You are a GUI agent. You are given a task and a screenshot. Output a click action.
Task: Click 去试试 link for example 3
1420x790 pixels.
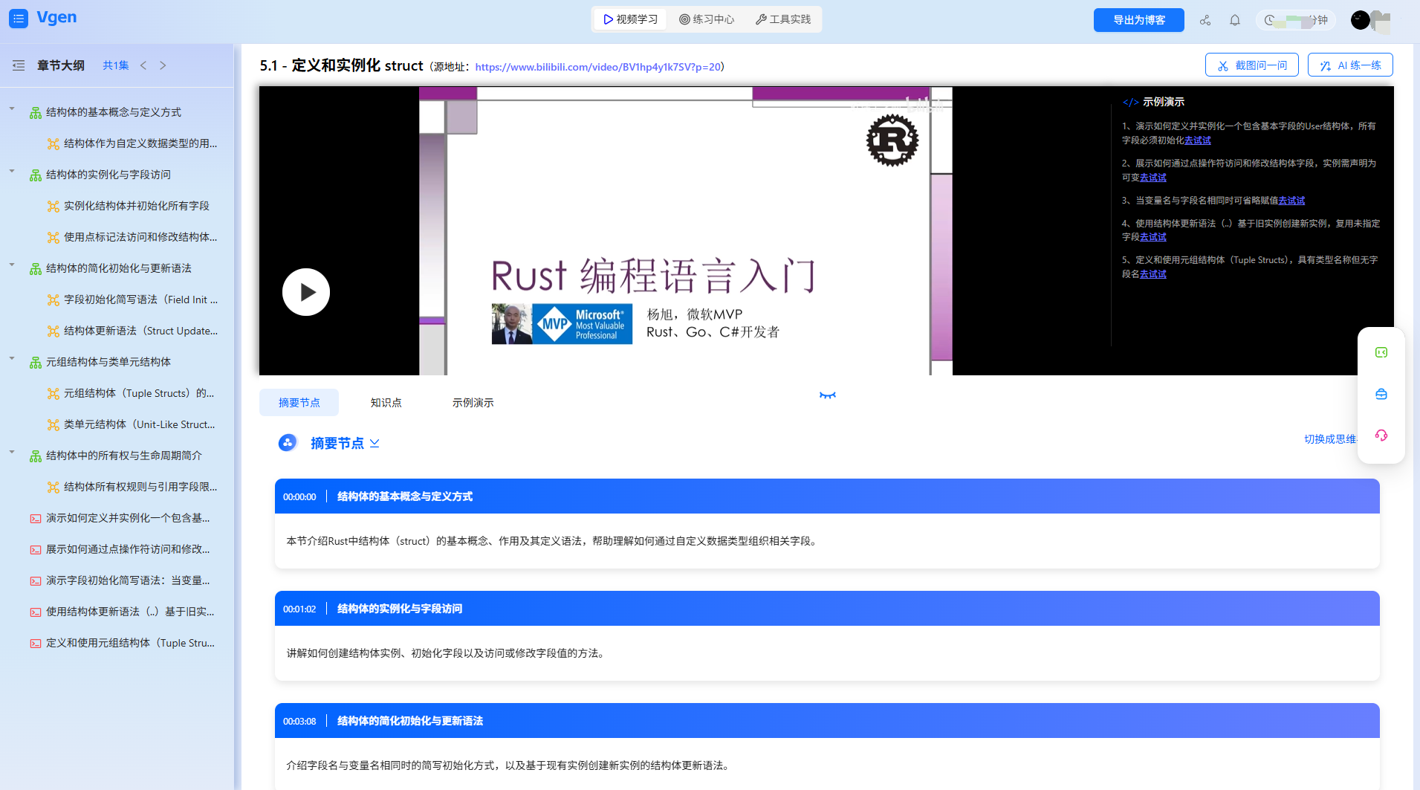pyautogui.click(x=1291, y=200)
